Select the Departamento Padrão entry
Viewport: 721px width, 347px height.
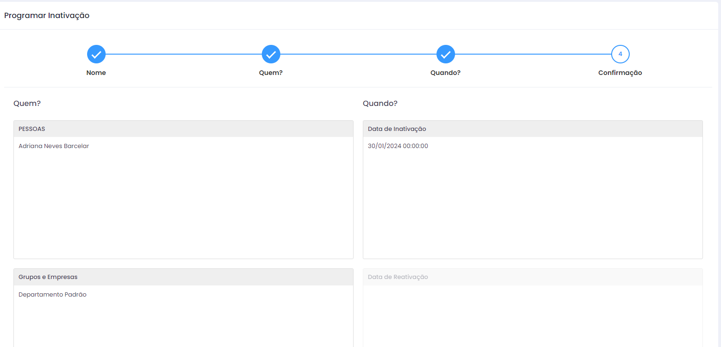52,295
